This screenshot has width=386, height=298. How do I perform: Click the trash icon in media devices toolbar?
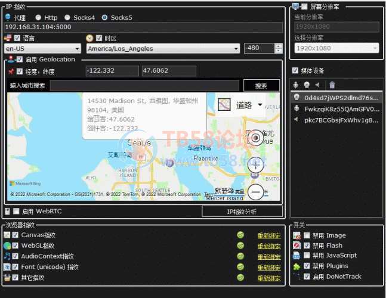click(332, 85)
